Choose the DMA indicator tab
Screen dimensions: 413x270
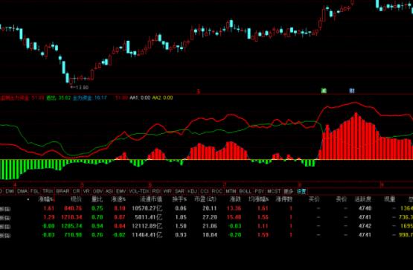point(22,191)
